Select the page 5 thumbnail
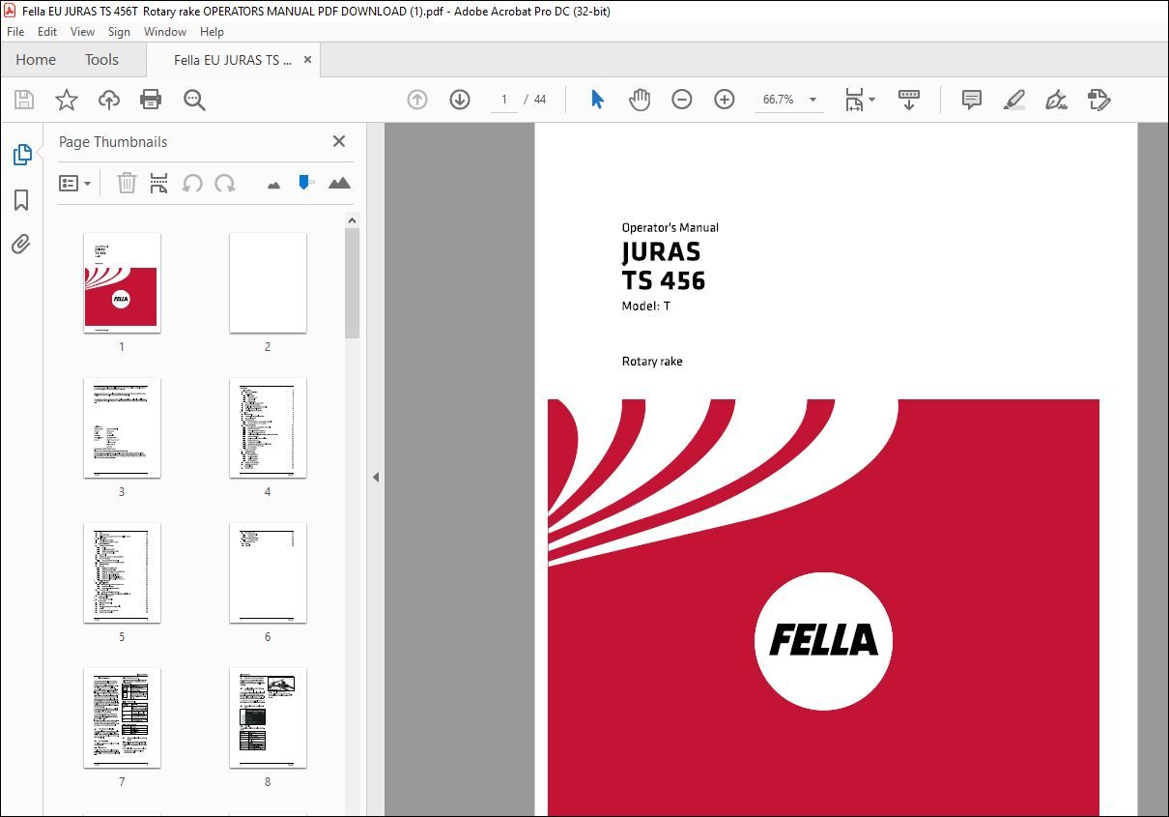Viewport: 1169px width, 817px height. pyautogui.click(x=122, y=573)
